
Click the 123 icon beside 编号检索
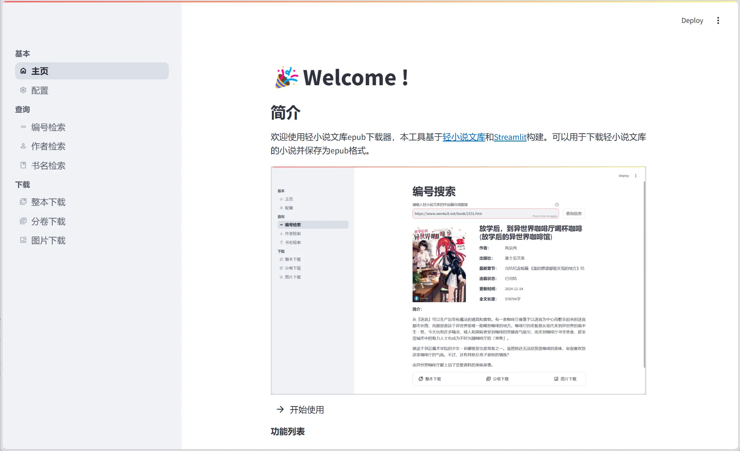tap(23, 127)
